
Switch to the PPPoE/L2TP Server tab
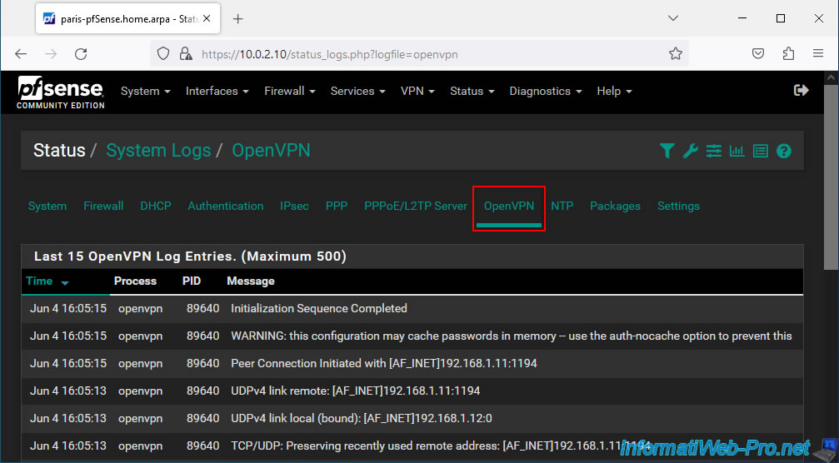click(x=416, y=207)
